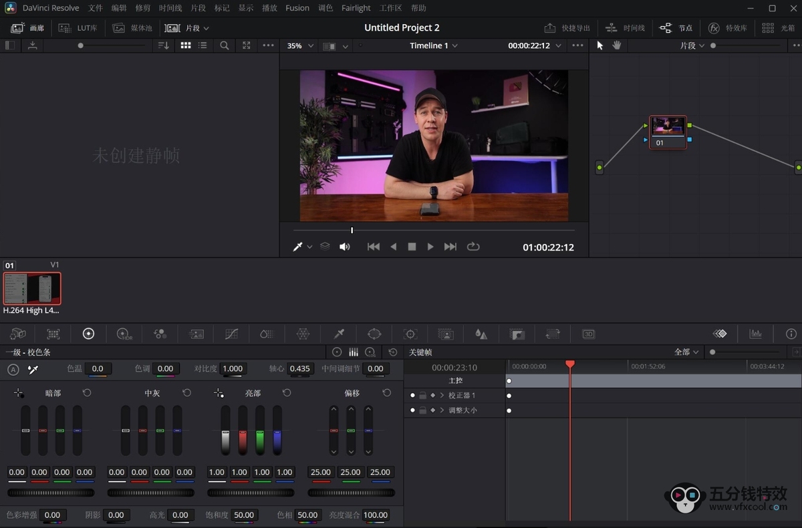Click the auto balance A button
The image size is (802, 528).
(13, 370)
